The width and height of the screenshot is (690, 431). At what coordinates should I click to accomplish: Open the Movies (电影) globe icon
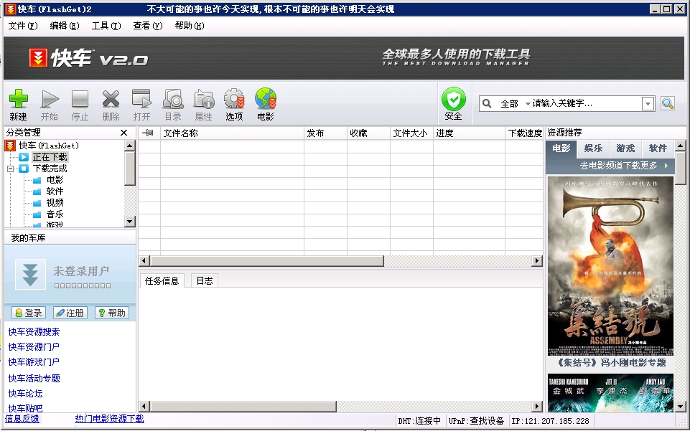[x=266, y=99]
